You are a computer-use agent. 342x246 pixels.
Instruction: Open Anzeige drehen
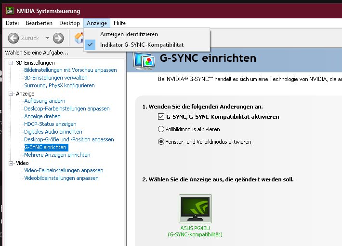(42, 116)
